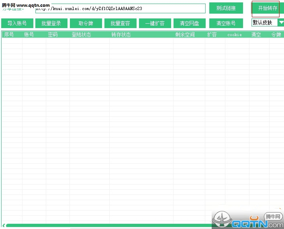Click the horizontal scrollbar left arrow

(x=4, y=225)
